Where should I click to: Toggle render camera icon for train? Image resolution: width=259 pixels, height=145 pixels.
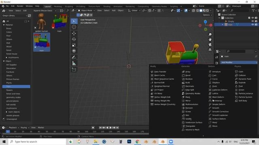click(256, 25)
